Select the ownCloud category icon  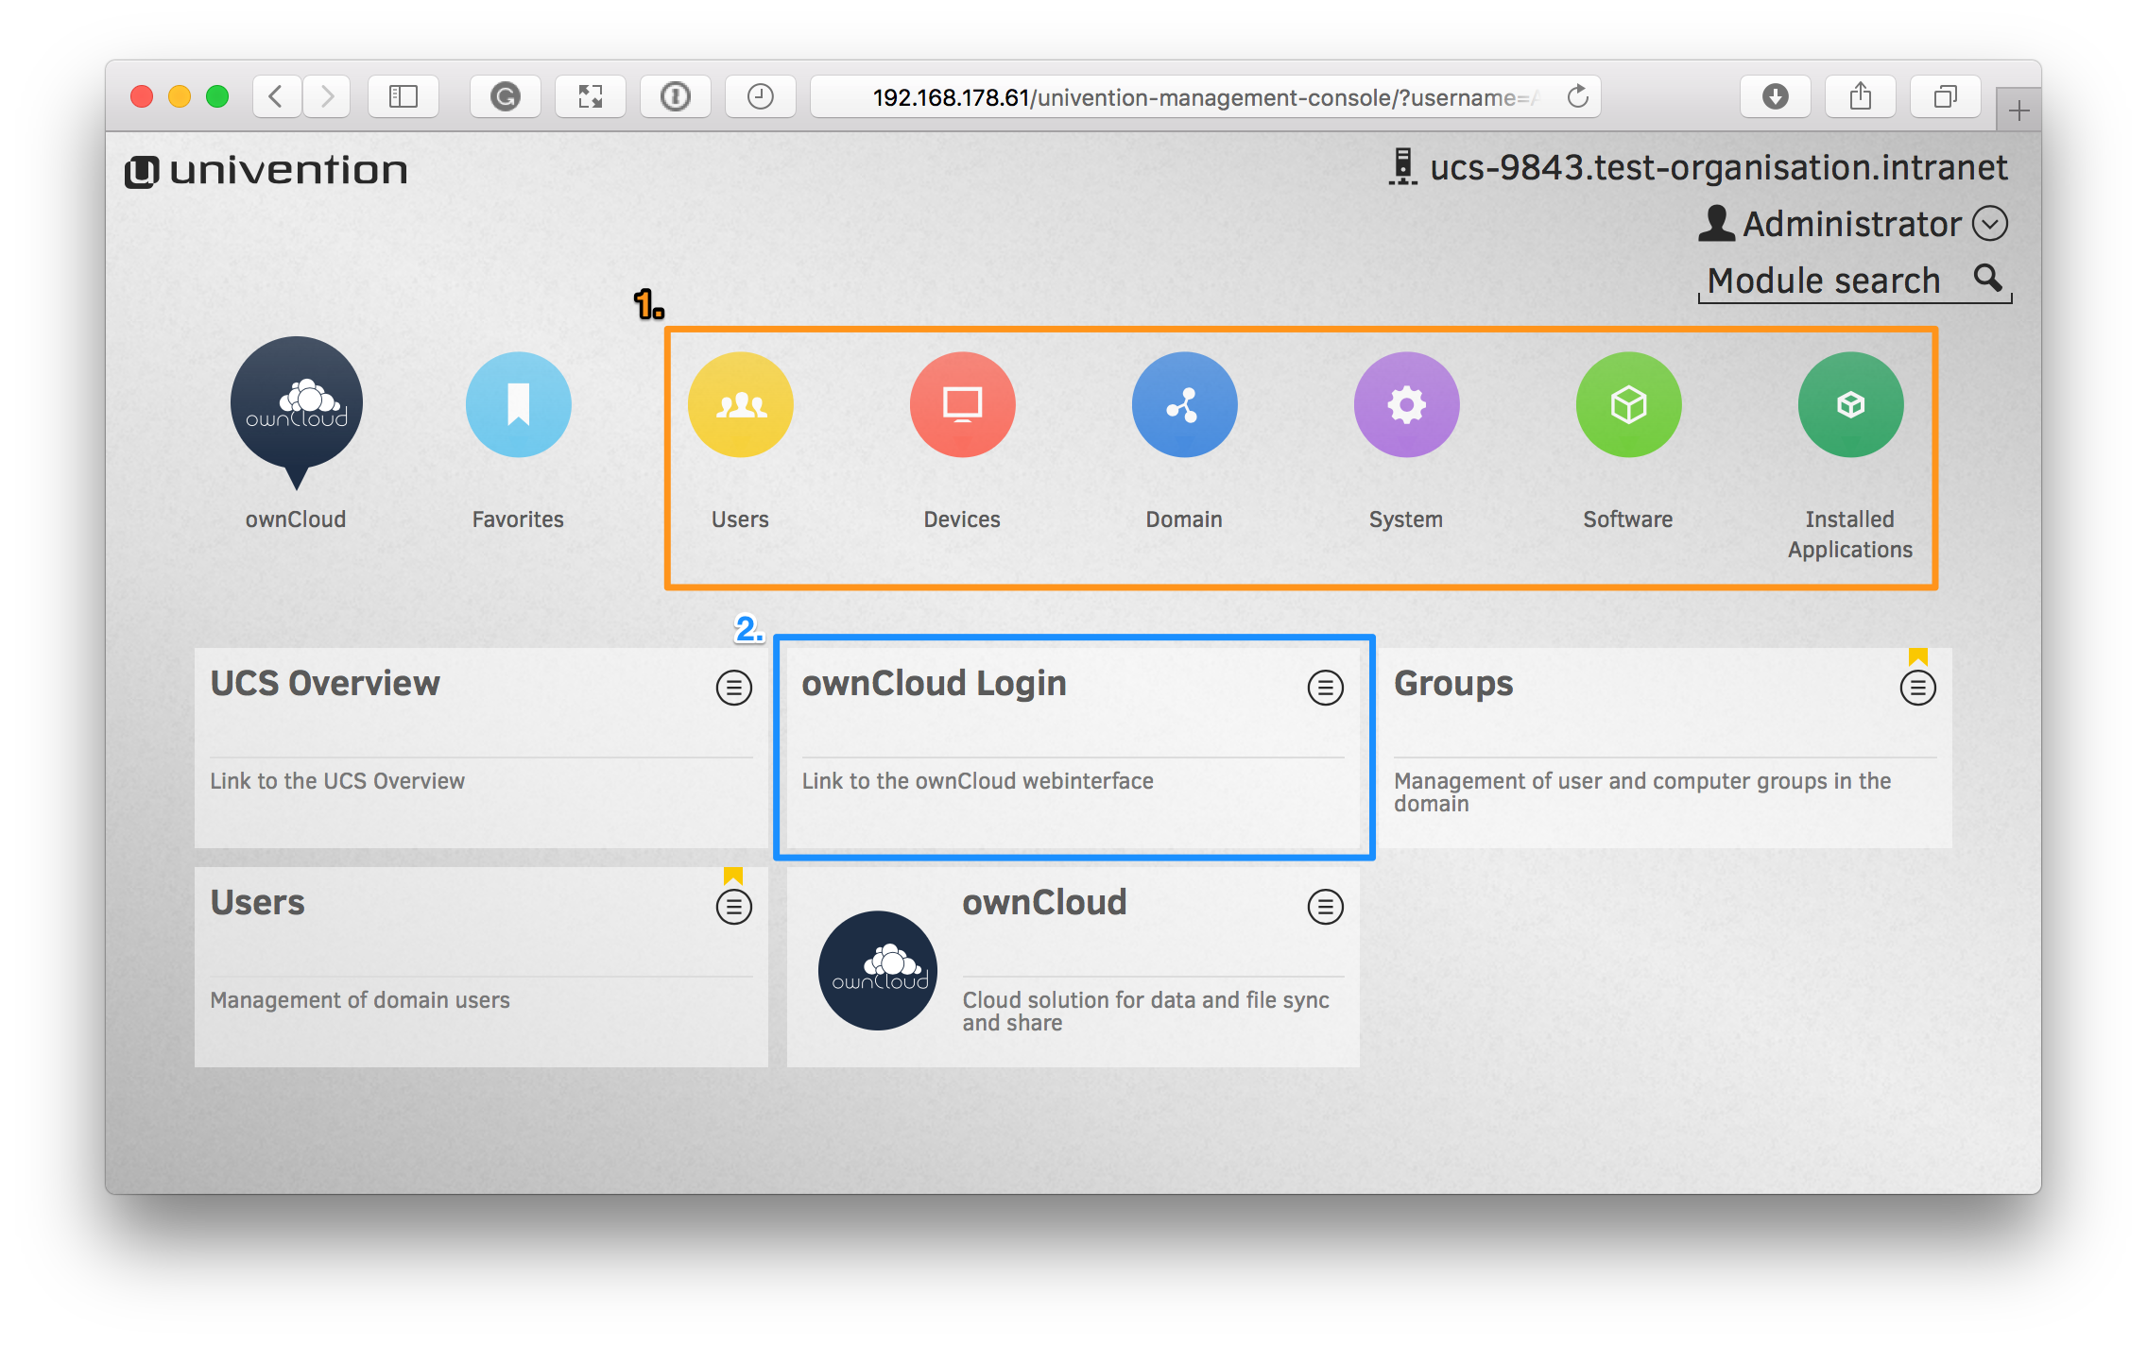[296, 406]
